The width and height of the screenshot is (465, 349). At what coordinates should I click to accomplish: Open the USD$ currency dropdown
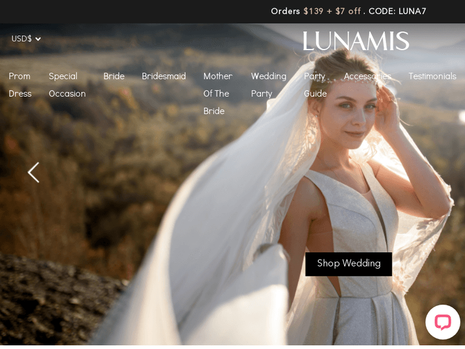(x=26, y=38)
